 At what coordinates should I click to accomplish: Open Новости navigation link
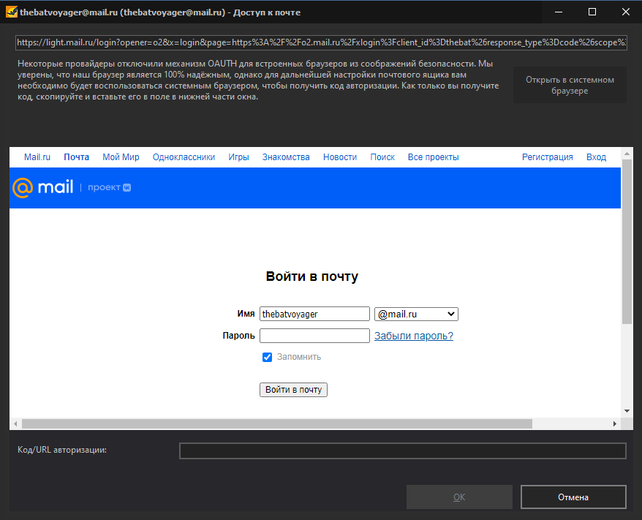(340, 157)
